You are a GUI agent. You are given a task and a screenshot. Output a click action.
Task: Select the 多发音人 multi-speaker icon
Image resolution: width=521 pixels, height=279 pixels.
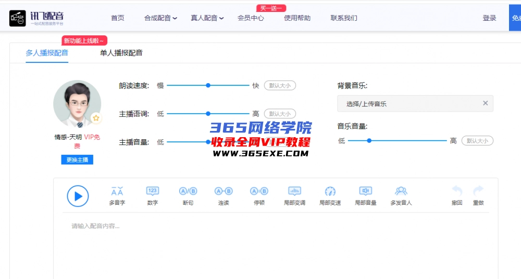[401, 191]
